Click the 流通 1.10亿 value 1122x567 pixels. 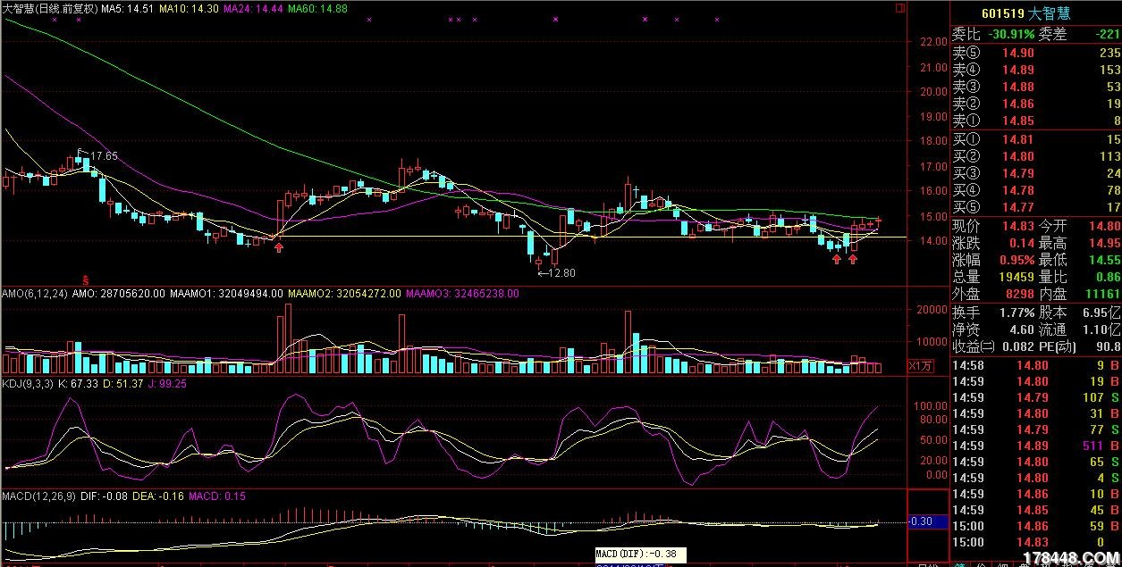(x=1101, y=329)
